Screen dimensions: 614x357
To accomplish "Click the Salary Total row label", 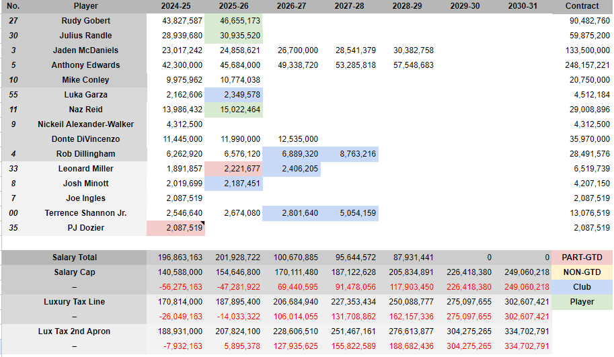I will tap(74, 257).
